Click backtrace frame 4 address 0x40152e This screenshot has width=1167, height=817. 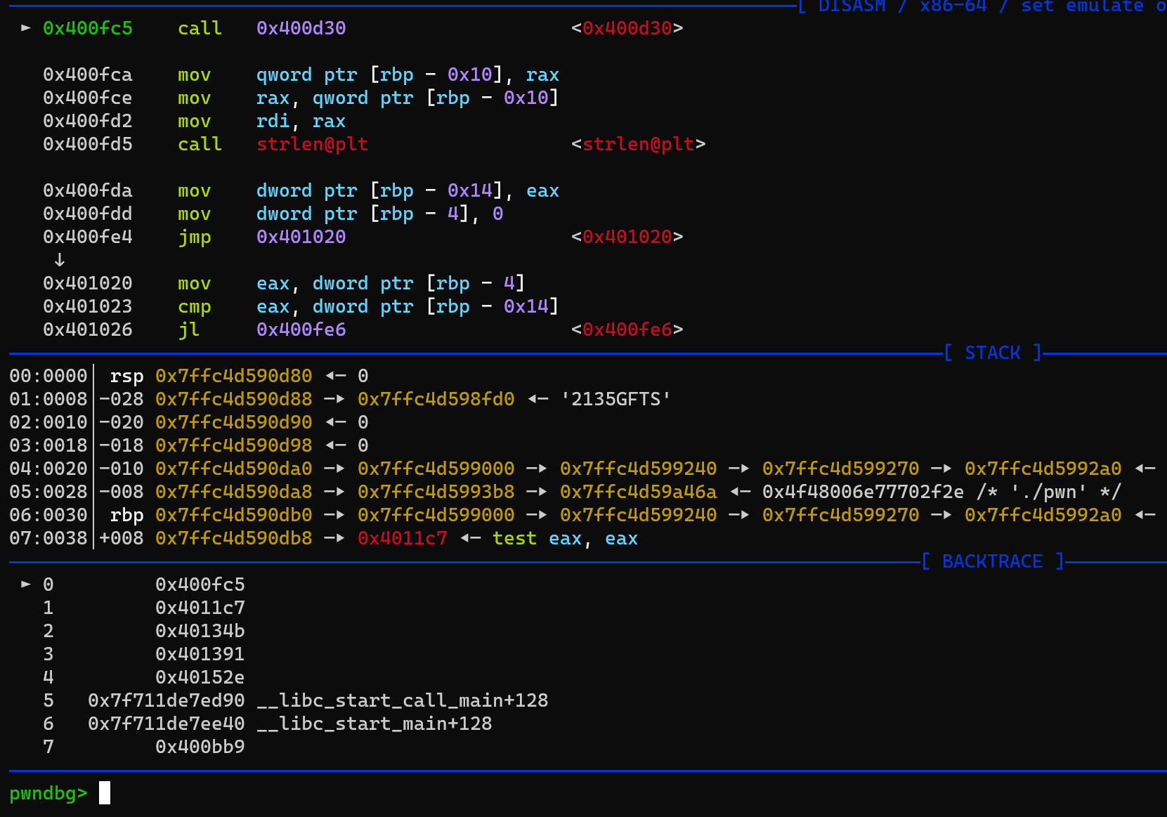(200, 677)
